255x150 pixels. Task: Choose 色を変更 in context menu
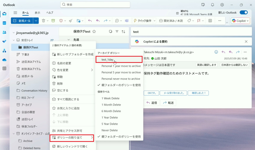[73, 70]
